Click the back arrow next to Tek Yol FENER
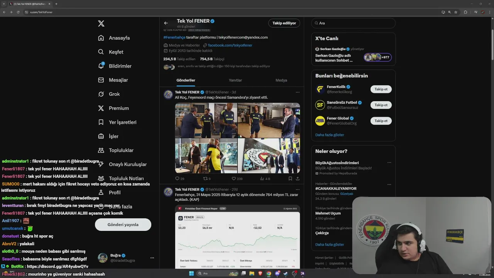This screenshot has height=278, width=494. [166, 23]
